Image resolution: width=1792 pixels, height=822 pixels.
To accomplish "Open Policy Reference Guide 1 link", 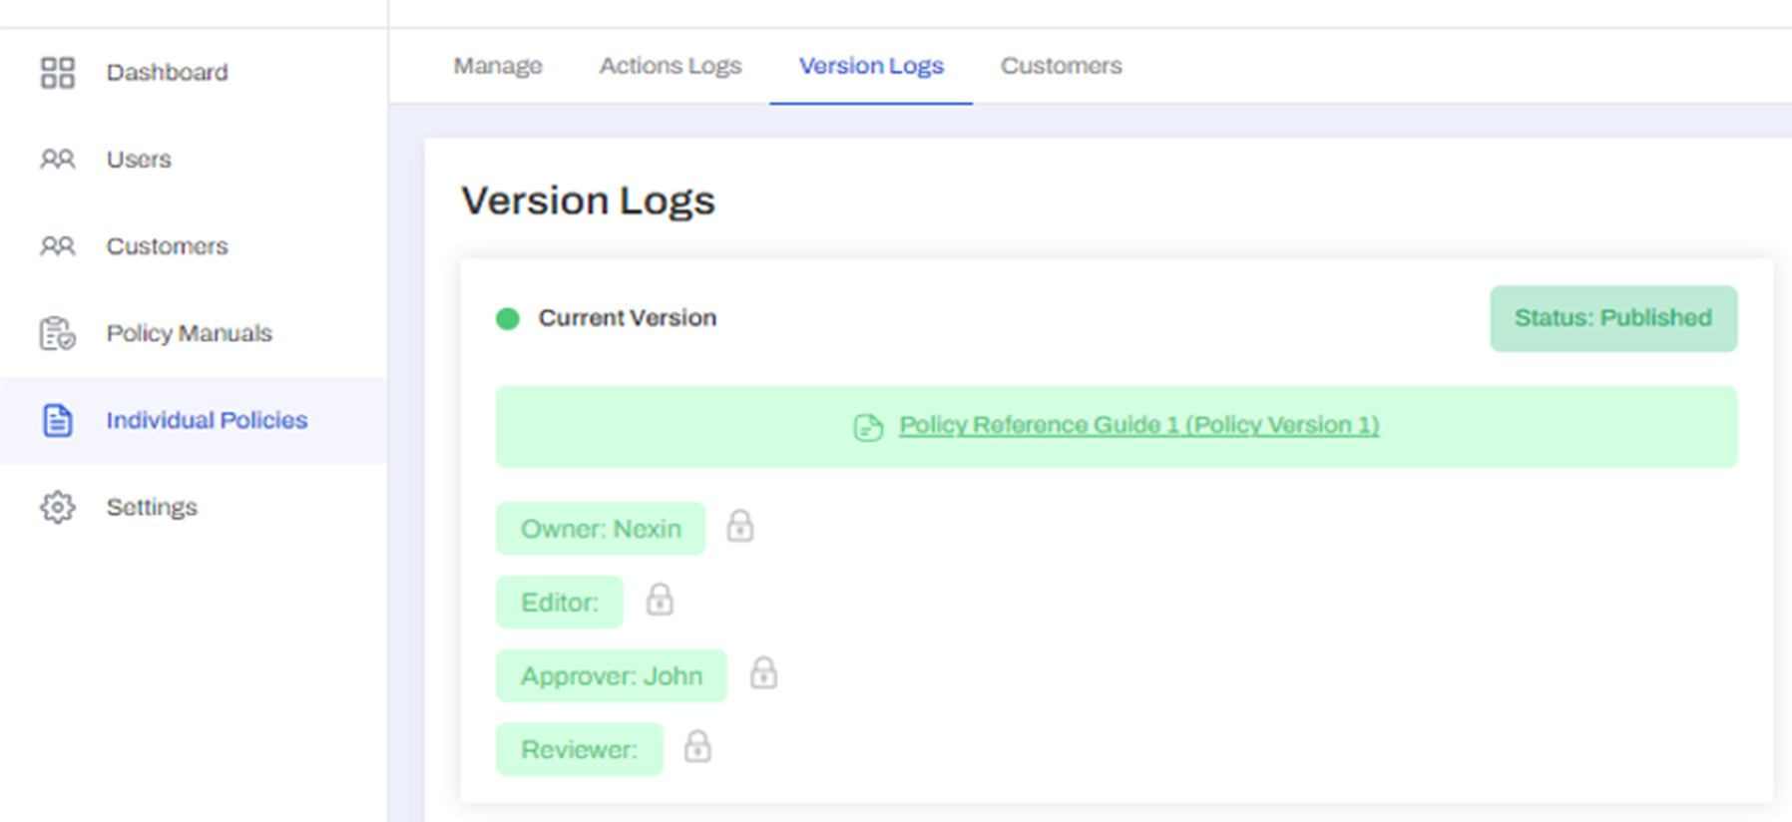I will point(1138,425).
